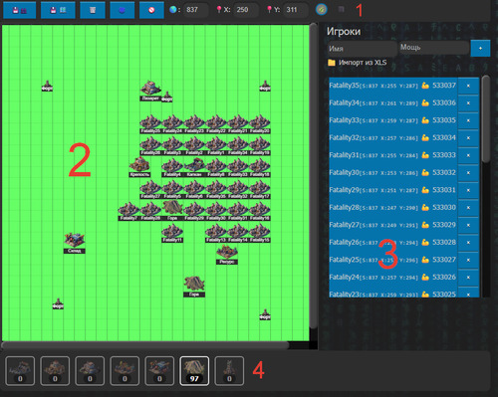Click the Y coordinate field showing 311
Image resolution: width=498 pixels, height=397 pixels.
click(295, 10)
